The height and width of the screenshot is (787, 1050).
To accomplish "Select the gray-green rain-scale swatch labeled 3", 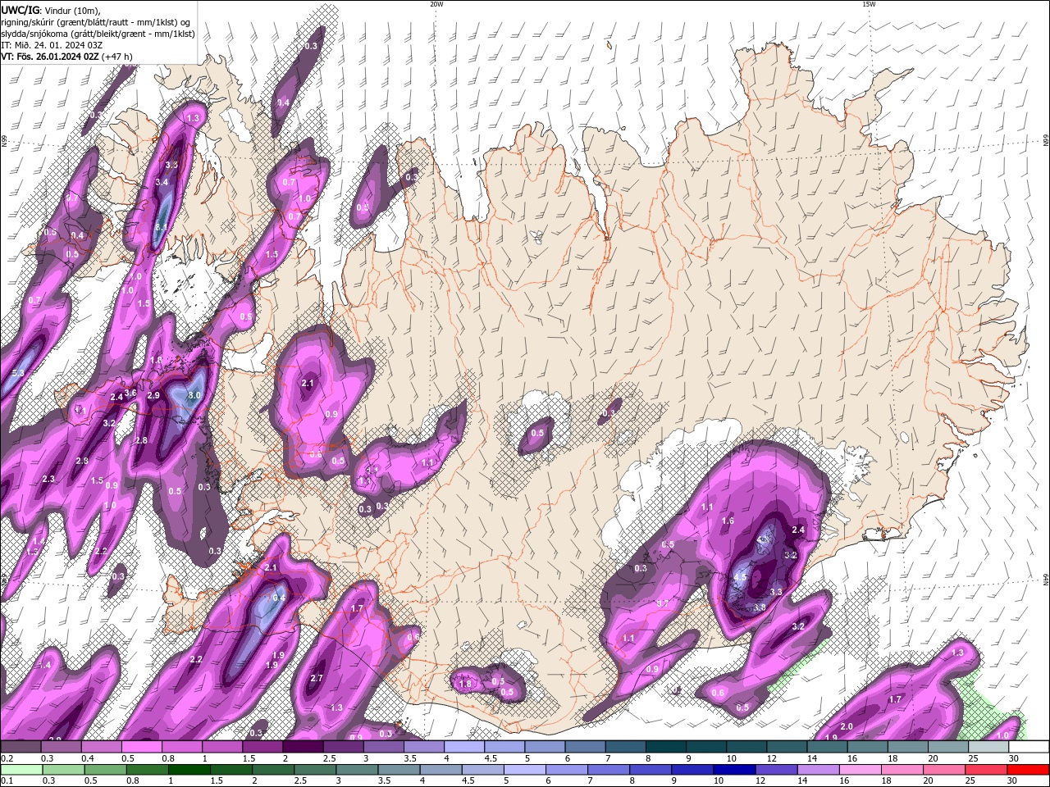I will (357, 770).
